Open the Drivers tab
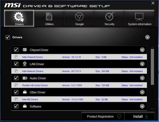 pos(19,18)
